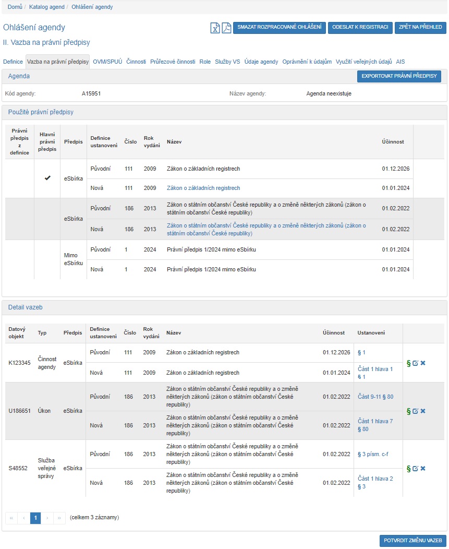This screenshot has height=549, width=449.
Task: Edit the S48552 binding row
Action: 416,468
